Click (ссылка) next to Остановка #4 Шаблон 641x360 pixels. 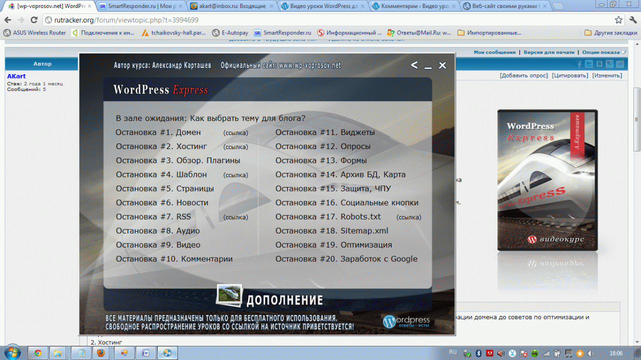click(236, 175)
